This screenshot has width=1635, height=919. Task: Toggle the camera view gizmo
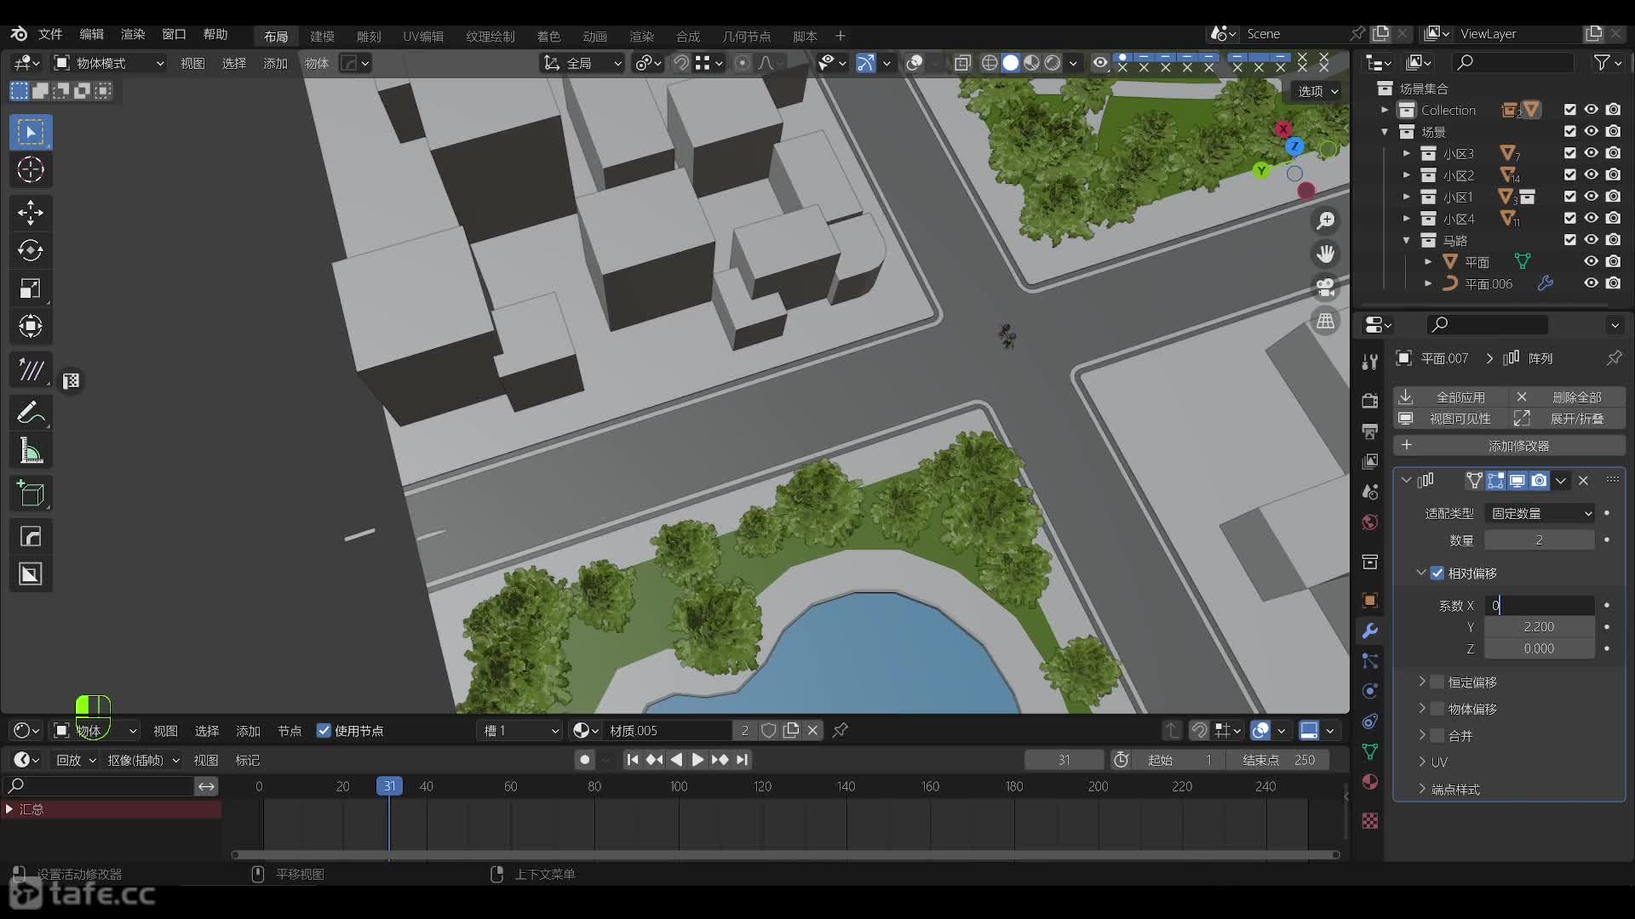tap(1326, 288)
